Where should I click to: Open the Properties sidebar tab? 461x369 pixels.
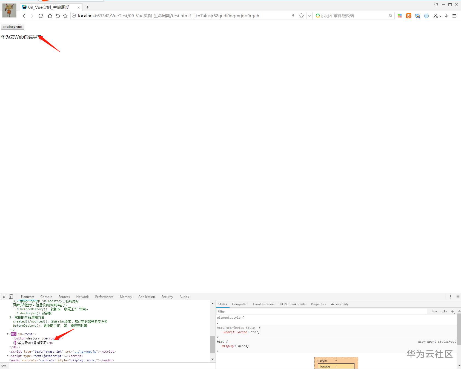tap(318, 304)
